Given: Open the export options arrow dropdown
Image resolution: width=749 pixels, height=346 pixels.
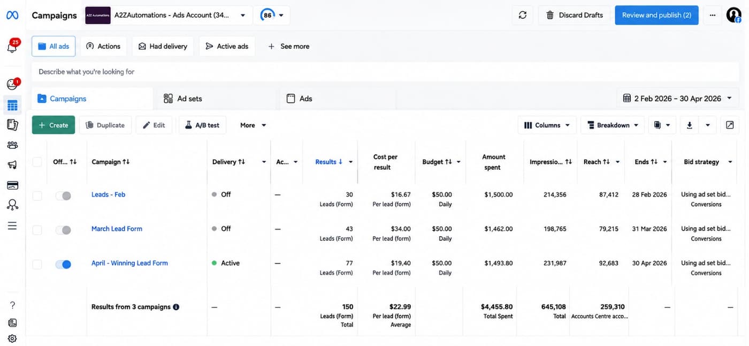Looking at the screenshot, I should tap(708, 125).
